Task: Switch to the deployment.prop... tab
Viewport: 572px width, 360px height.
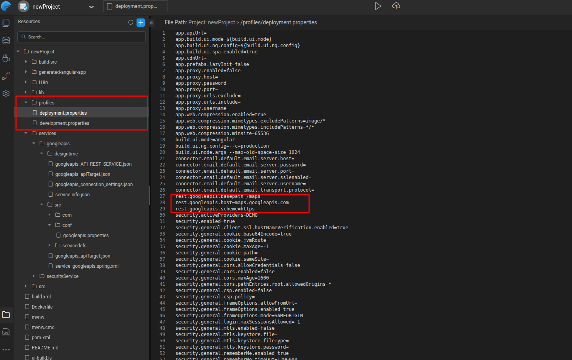Action: (135, 6)
